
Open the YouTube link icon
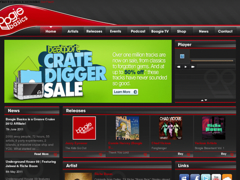(x=216, y=177)
